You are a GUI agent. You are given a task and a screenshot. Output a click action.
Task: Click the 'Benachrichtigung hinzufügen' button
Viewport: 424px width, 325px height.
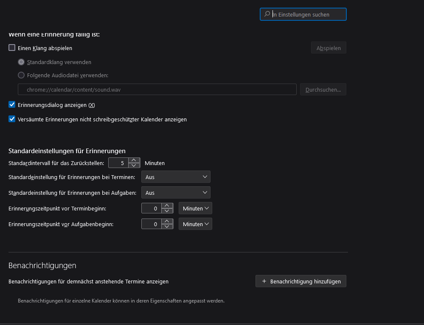(x=301, y=281)
